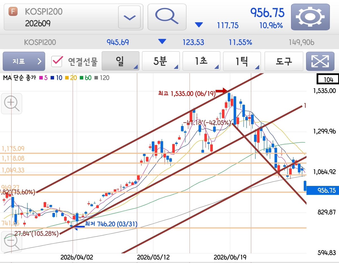Screen dimensions: 339x263
Task: Click the MA 120 legend label
Action: [102, 78]
